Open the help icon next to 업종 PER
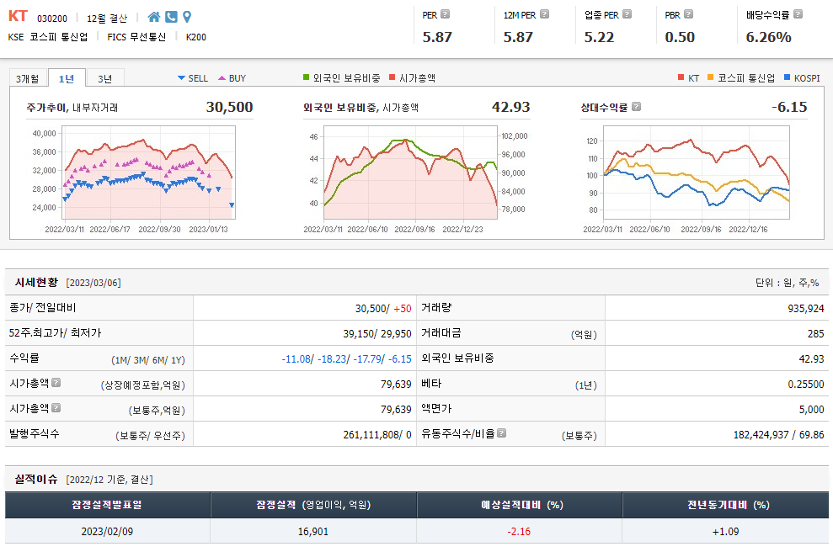This screenshot has height=552, width=833. 627,14
